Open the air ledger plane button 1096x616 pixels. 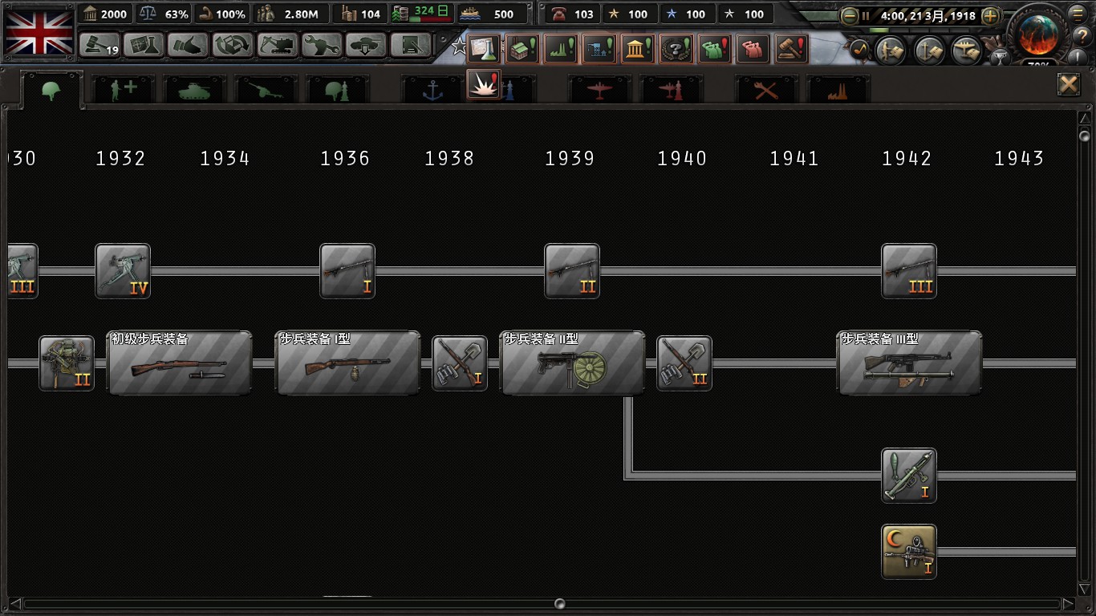(x=968, y=51)
